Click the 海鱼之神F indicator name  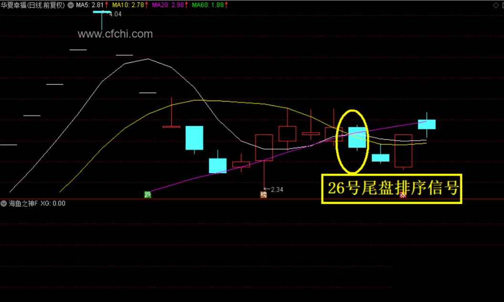pyautogui.click(x=23, y=203)
